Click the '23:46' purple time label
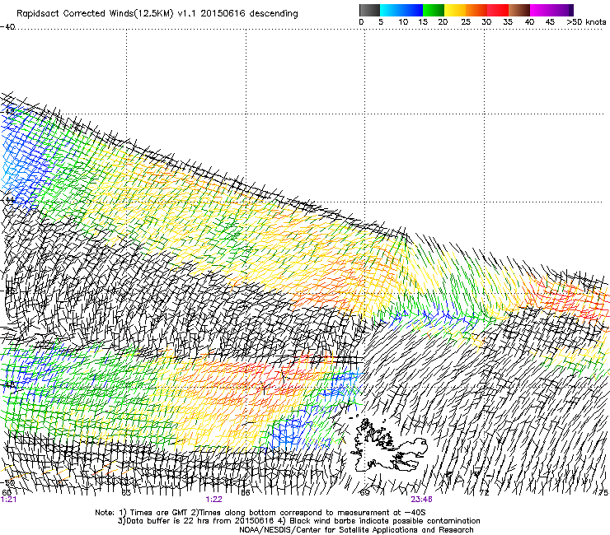610x535 pixels. [422, 500]
